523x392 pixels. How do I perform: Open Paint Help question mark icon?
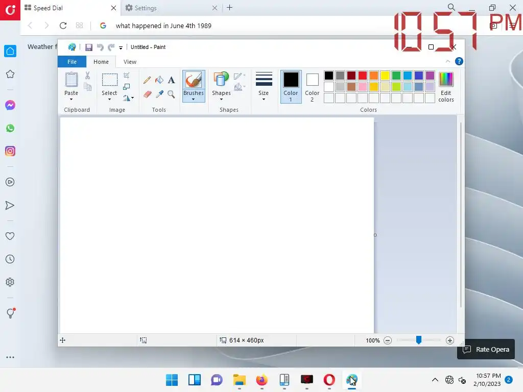[x=459, y=61]
